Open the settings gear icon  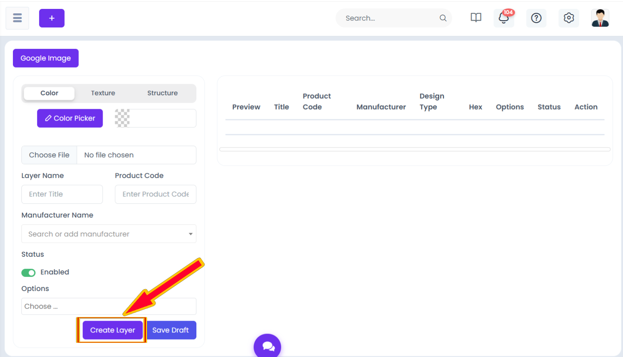click(x=568, y=18)
